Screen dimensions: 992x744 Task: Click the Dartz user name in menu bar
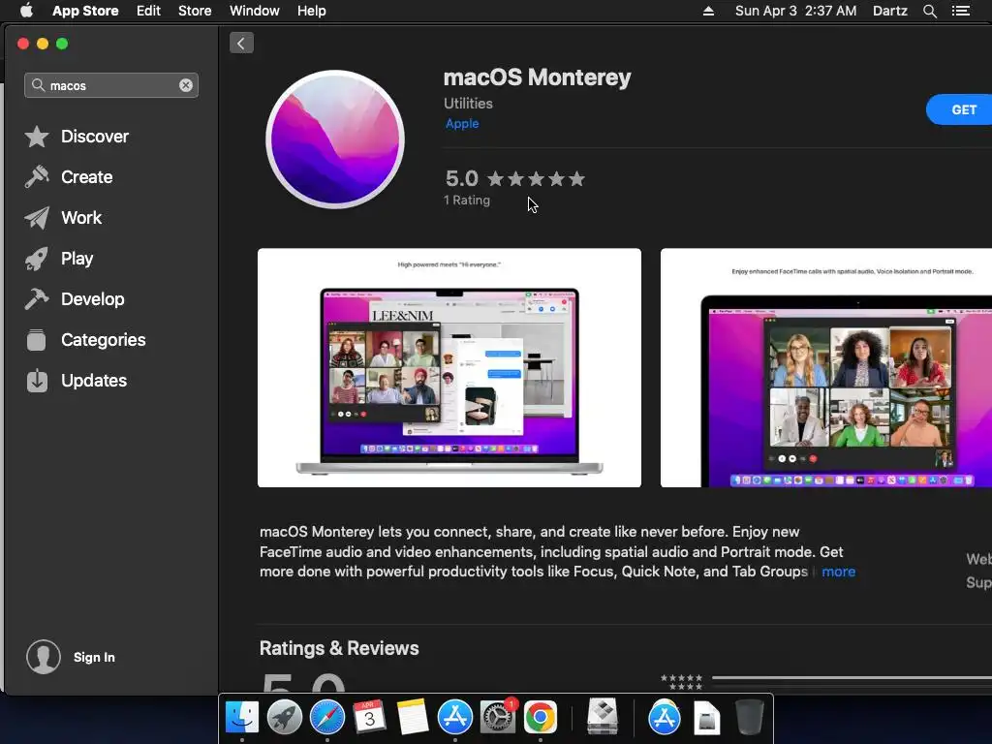890,11
